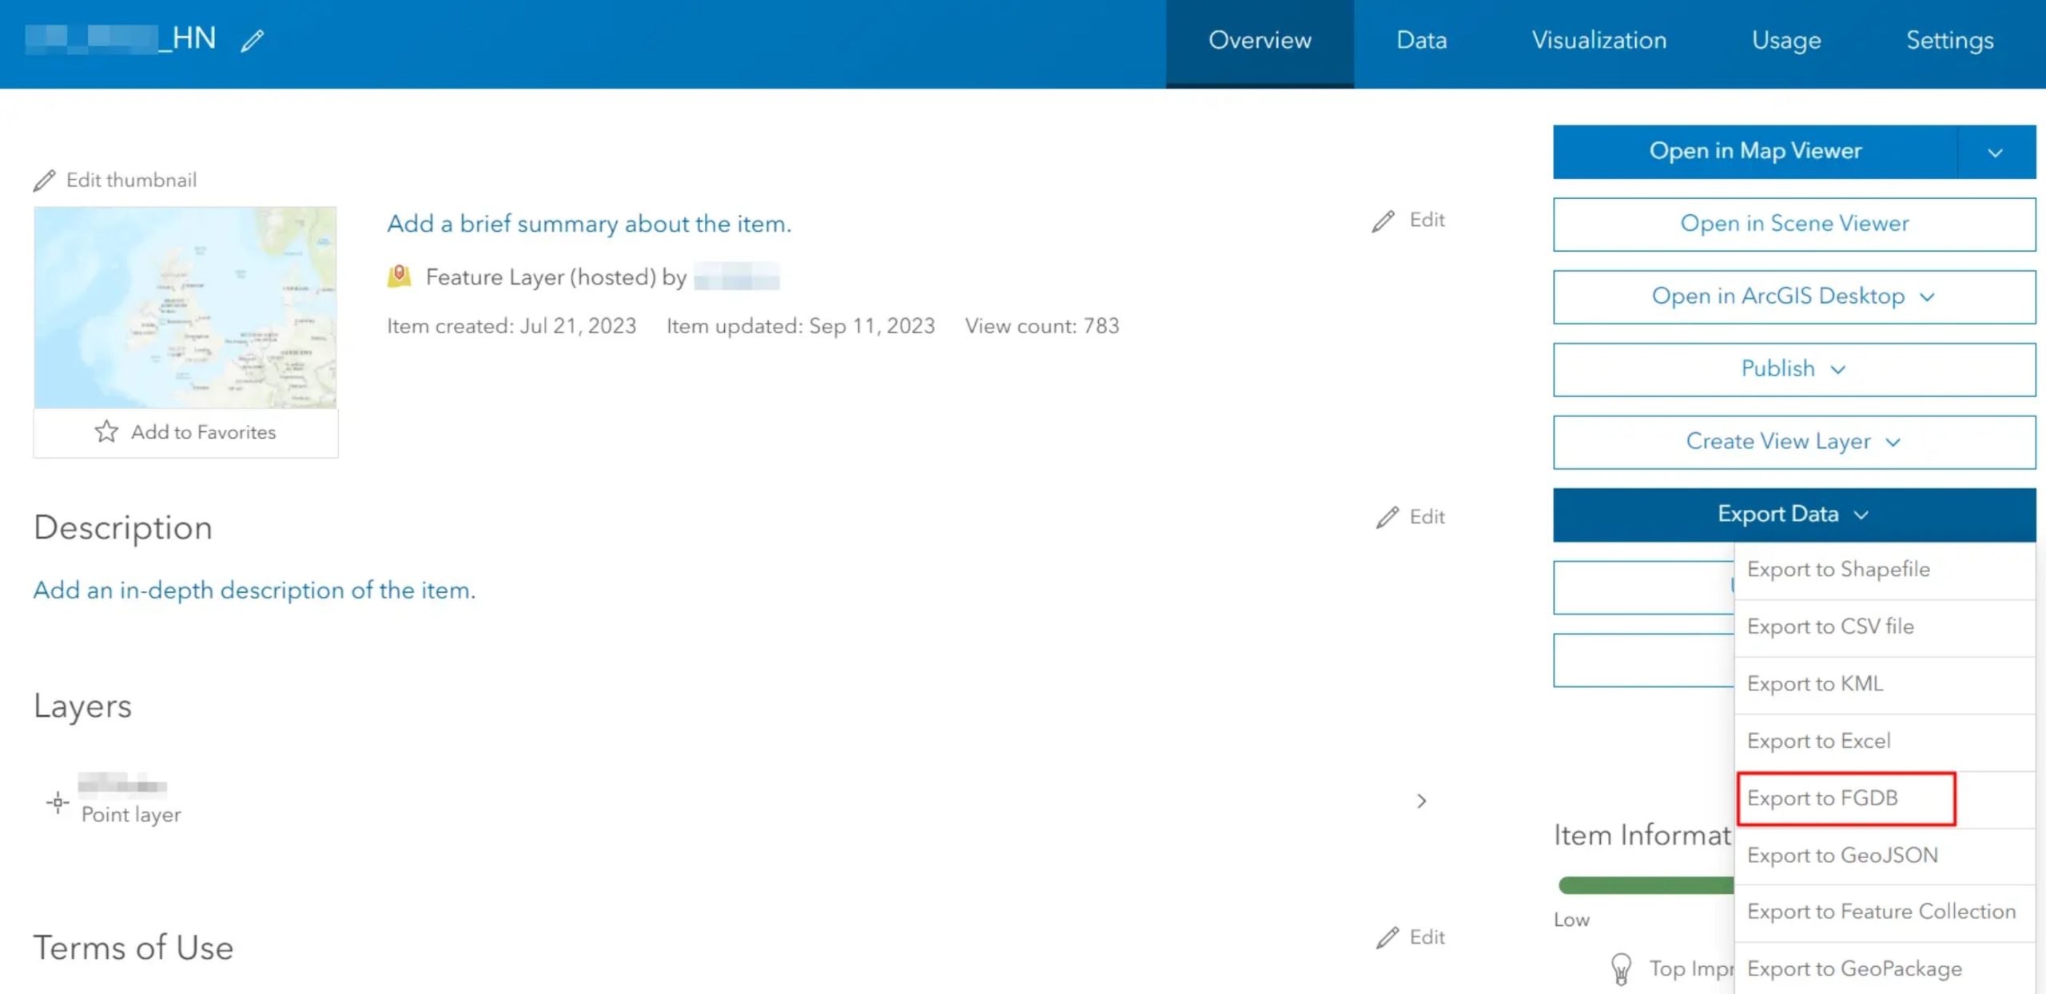The height and width of the screenshot is (994, 2046).
Task: Switch to the Visualization tab
Action: pos(1599,41)
